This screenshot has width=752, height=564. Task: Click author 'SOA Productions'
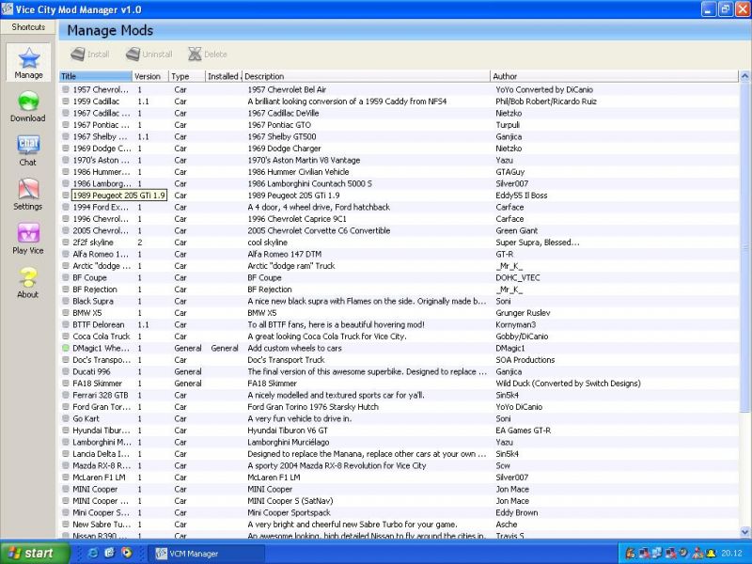[525, 360]
